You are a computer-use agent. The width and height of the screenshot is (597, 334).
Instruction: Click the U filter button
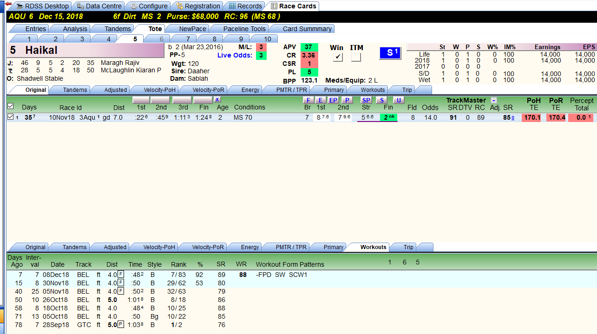[399, 100]
